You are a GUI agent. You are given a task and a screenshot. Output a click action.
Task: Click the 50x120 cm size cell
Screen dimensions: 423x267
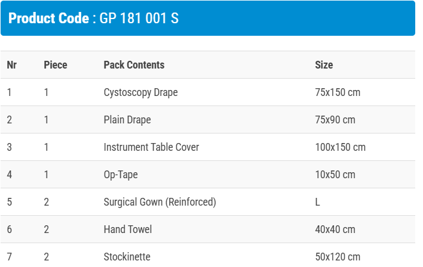click(x=338, y=257)
